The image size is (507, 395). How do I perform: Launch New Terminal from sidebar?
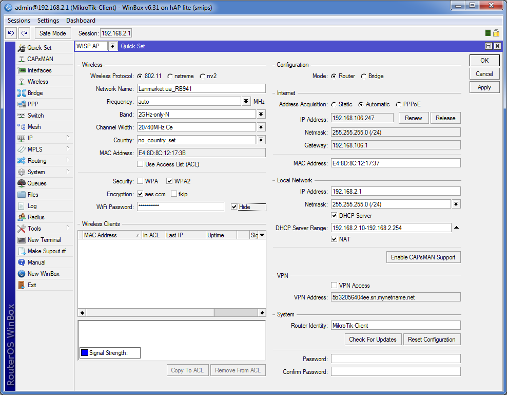(x=44, y=240)
